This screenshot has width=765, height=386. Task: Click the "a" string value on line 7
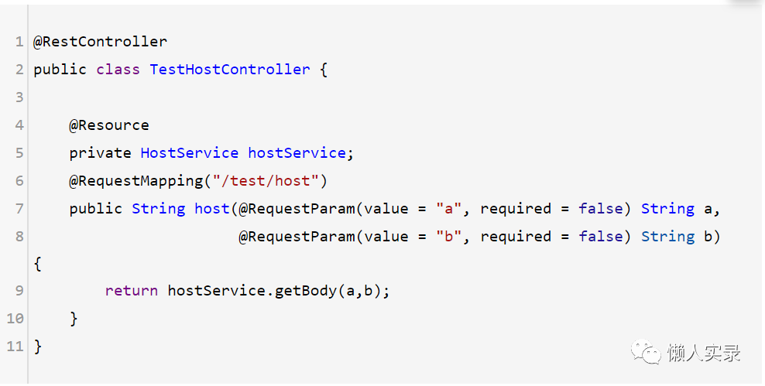pos(449,209)
